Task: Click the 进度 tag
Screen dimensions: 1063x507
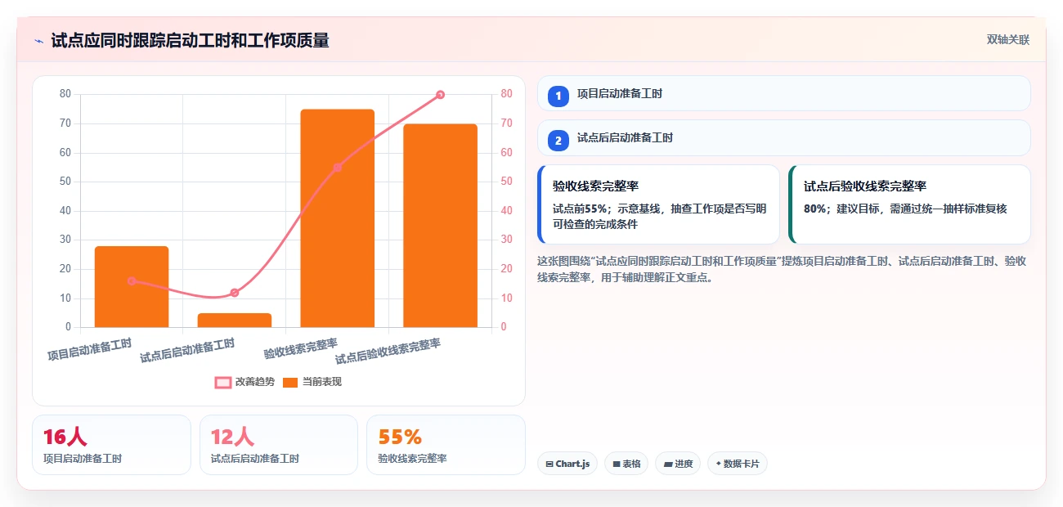Action: pos(678,464)
